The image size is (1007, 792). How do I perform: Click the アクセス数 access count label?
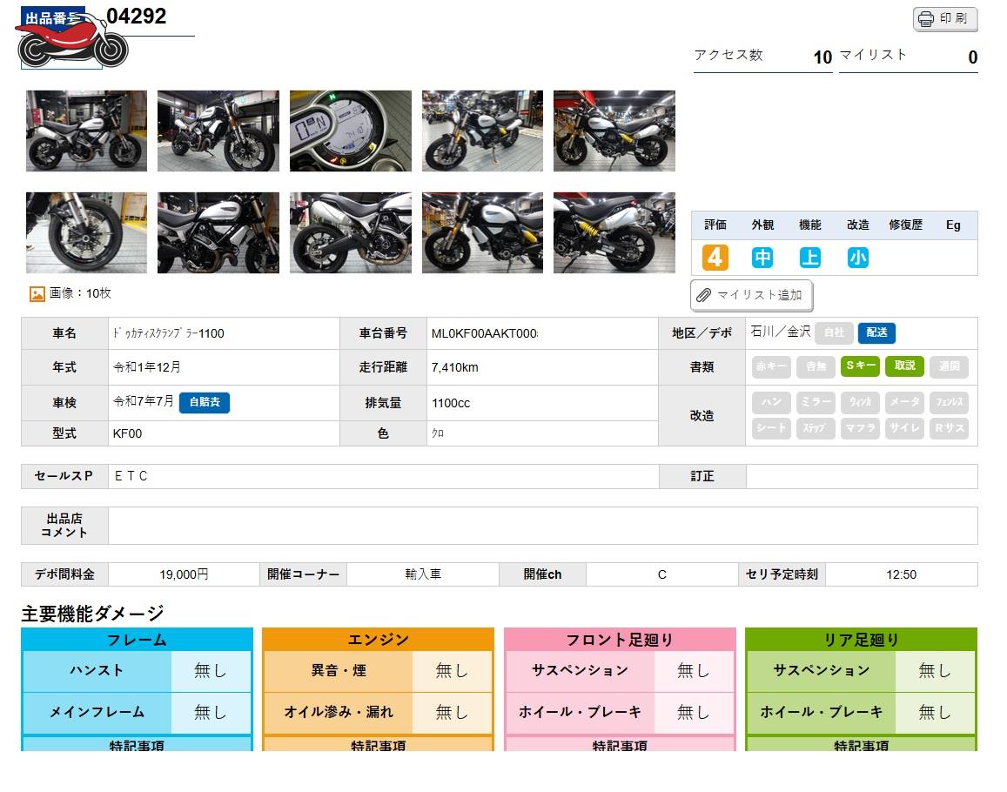point(728,55)
